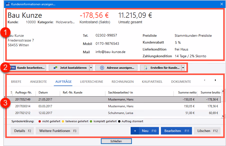The image size is (226, 146).
Task: Click the plus icon on the Neu button
Action: pyautogui.click(x=135, y=131)
